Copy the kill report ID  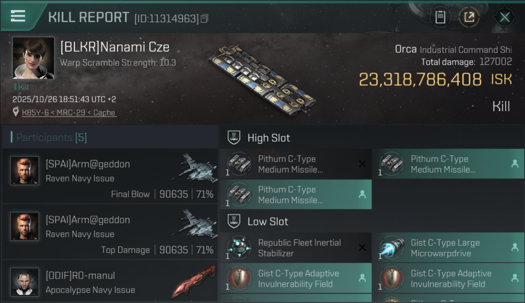[204, 19]
